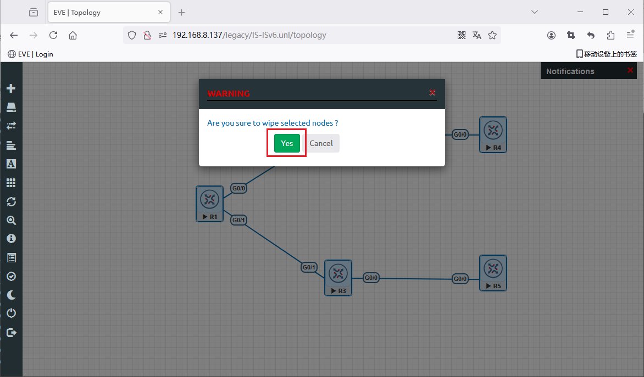This screenshot has width=644, height=377.
Task: Click the Zoom magnifier sidebar icon
Action: click(11, 220)
